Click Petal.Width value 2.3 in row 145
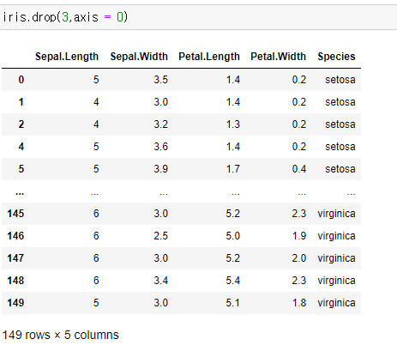 (x=299, y=214)
